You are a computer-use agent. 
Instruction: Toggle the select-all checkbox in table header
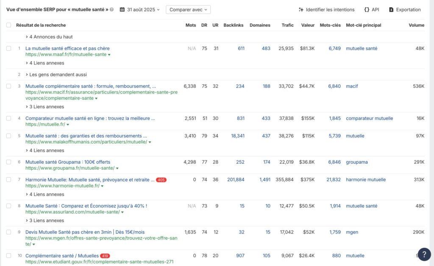[9, 25]
